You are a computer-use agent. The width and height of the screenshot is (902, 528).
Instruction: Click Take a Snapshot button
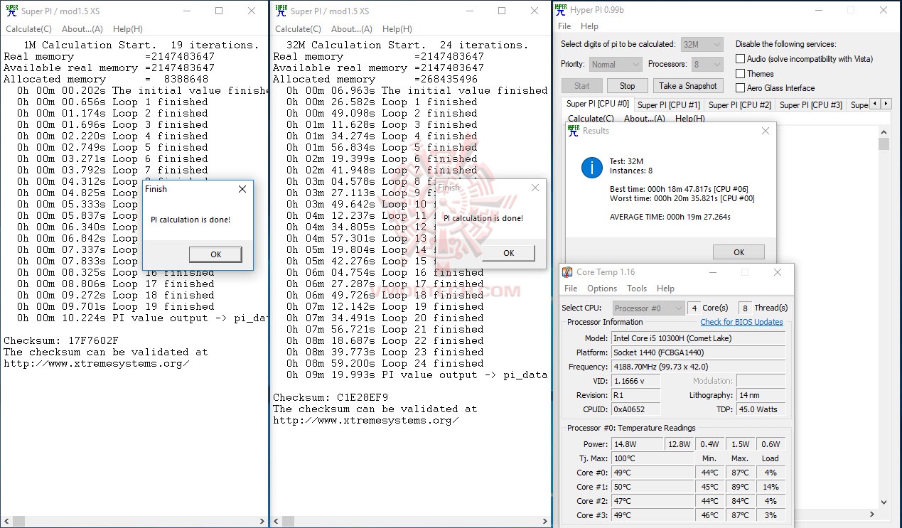click(687, 86)
